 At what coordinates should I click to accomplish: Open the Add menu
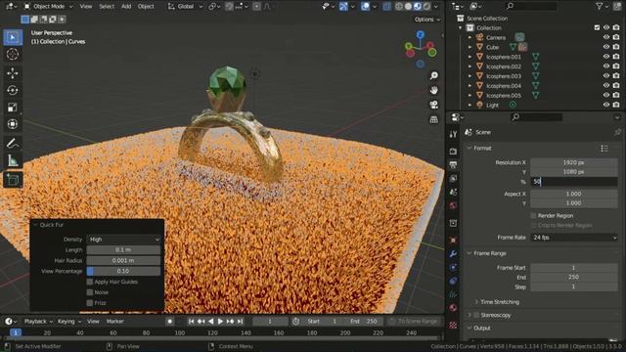126,7
